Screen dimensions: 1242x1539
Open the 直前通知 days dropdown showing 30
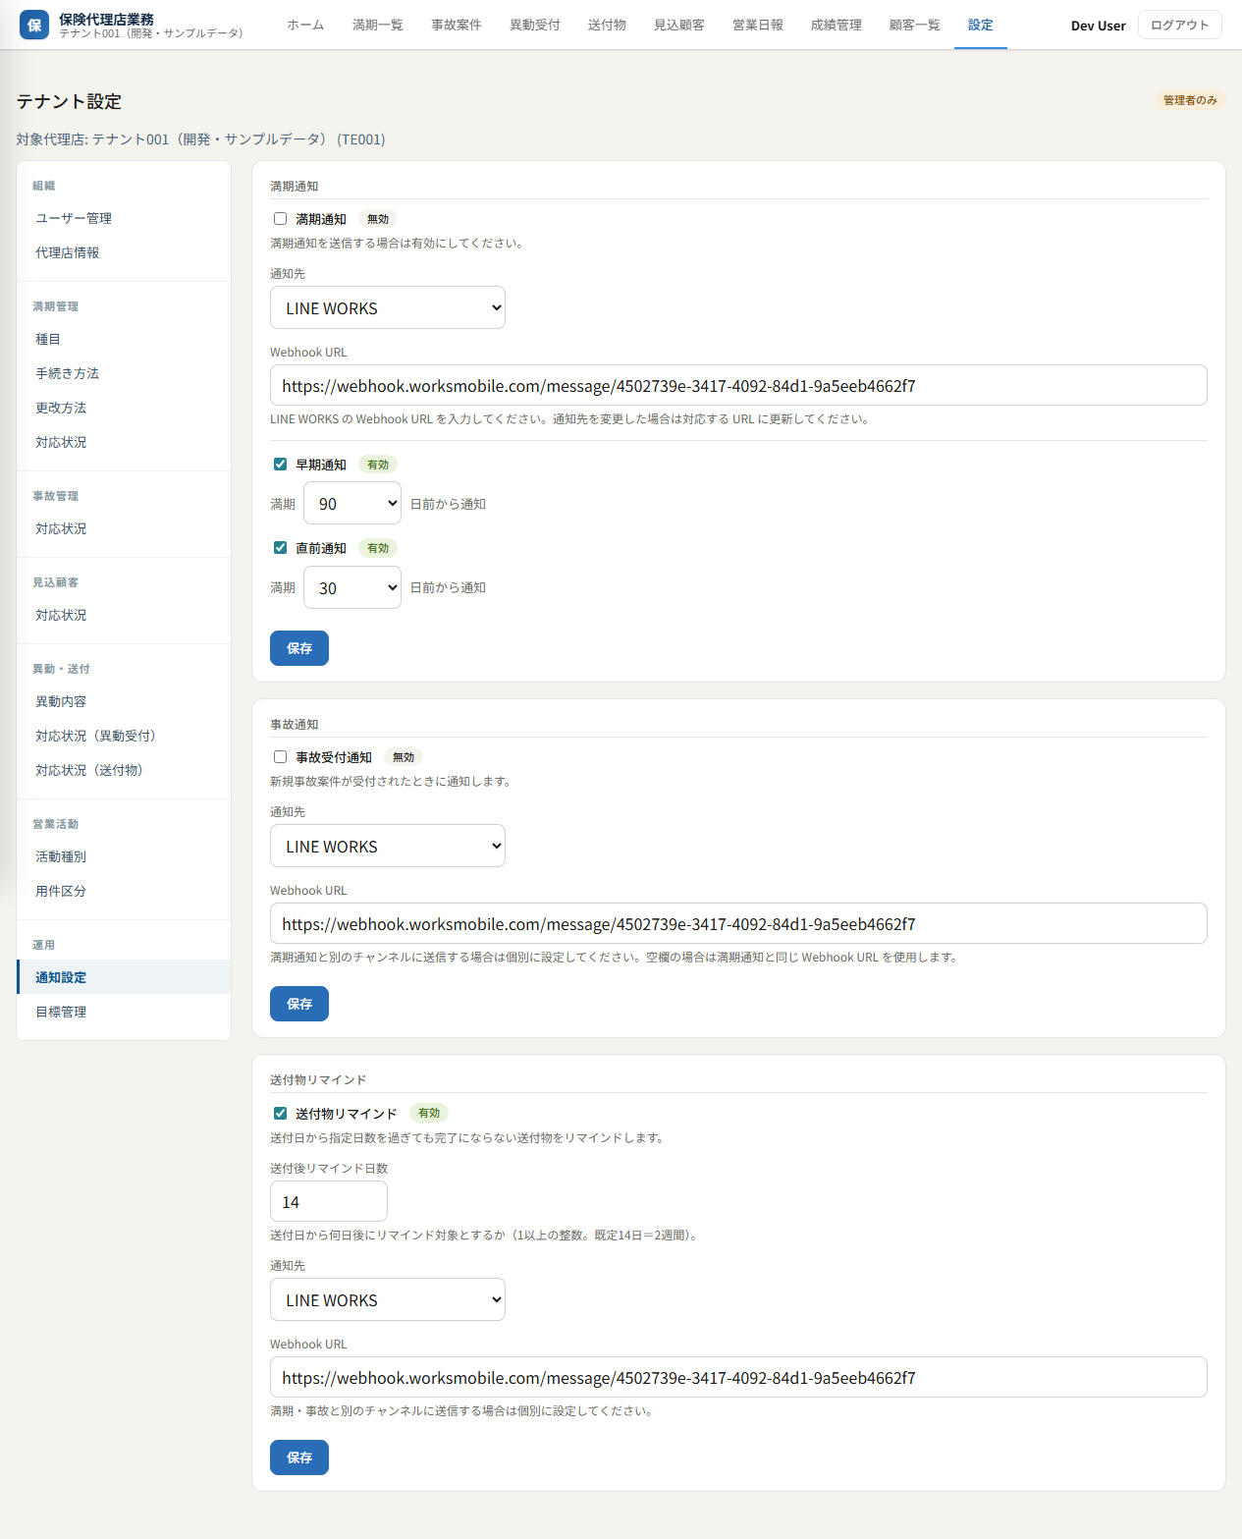pos(352,587)
